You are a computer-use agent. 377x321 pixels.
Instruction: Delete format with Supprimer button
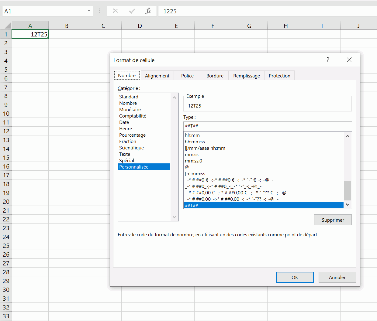pos(333,220)
